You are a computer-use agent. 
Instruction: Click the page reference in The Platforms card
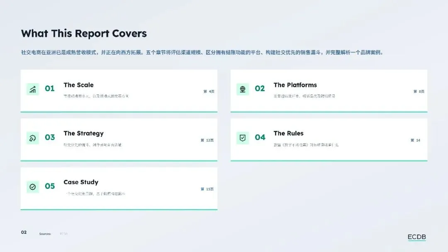(419, 92)
